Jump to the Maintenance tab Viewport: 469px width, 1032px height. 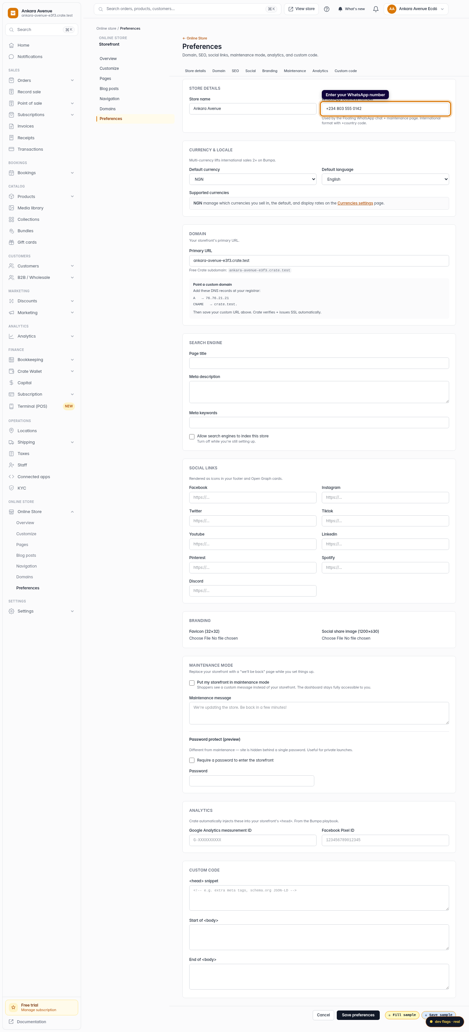pos(295,71)
